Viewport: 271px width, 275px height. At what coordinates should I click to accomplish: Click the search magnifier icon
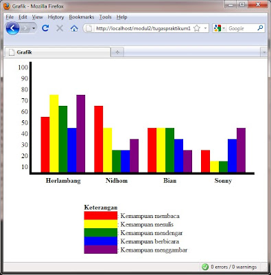point(260,28)
